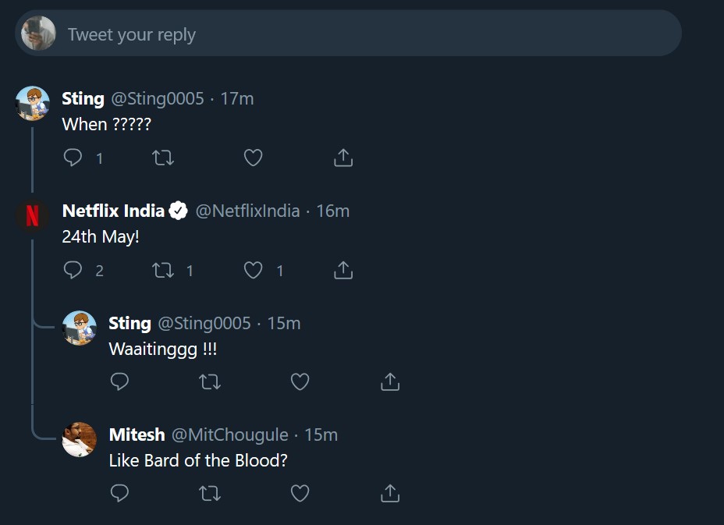Like the "24th May!" tweet

(x=253, y=270)
